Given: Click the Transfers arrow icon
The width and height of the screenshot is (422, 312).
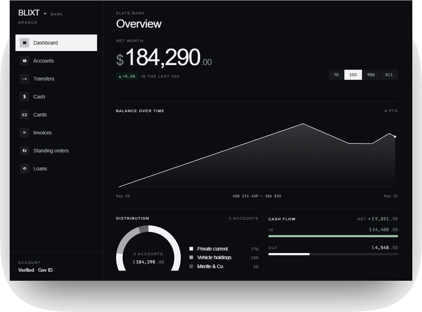Looking at the screenshot, I should pyautogui.click(x=24, y=79).
